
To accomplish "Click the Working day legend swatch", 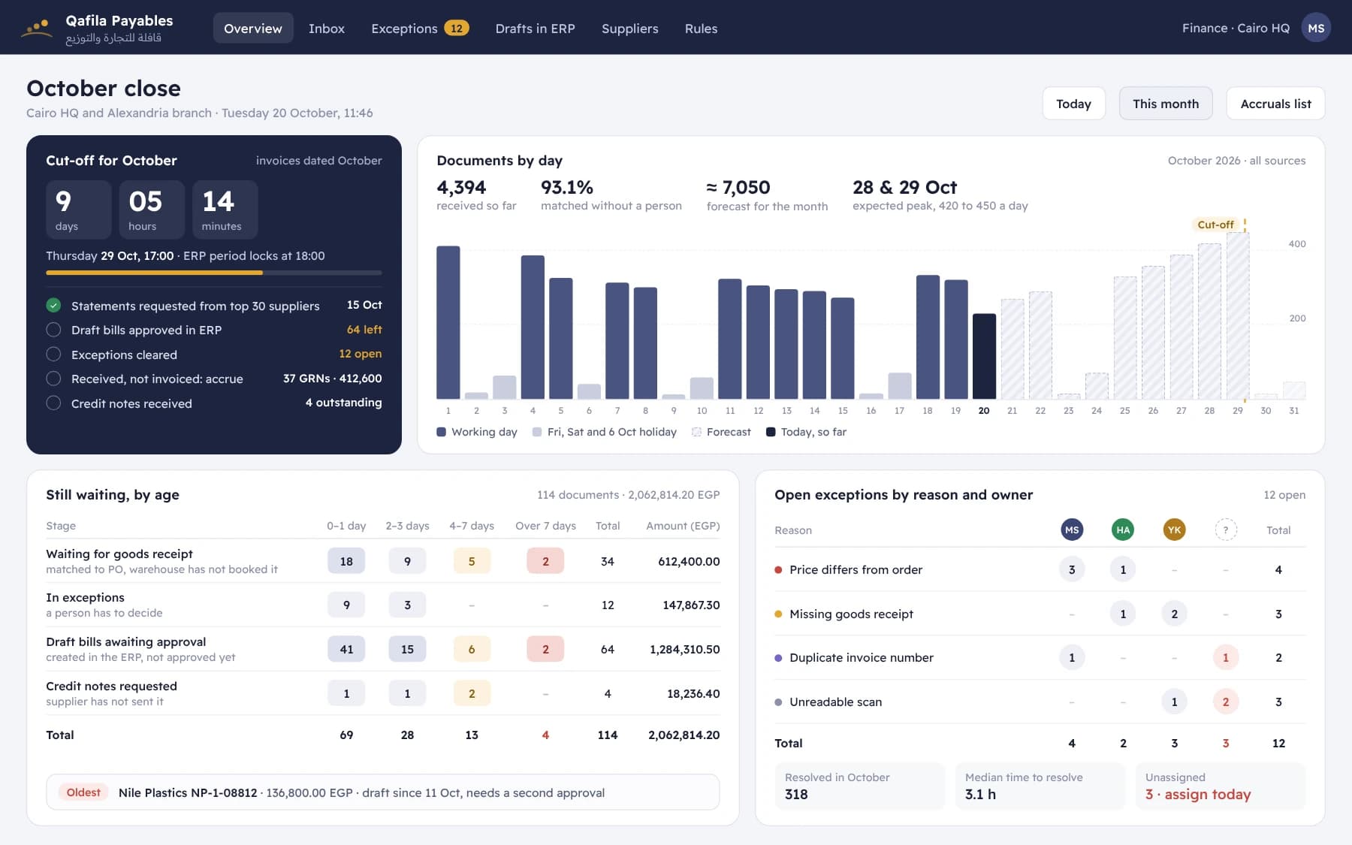I will pyautogui.click(x=442, y=432).
